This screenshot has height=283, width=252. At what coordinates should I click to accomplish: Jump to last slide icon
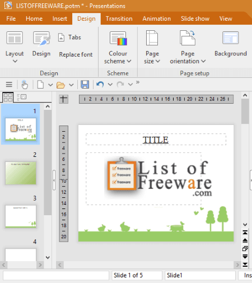(x=245, y=265)
